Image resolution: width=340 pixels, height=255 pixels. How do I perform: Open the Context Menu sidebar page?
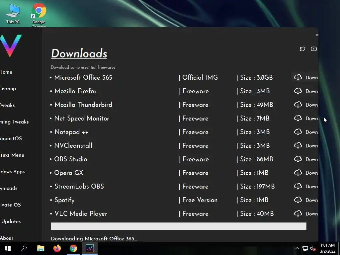click(x=12, y=155)
